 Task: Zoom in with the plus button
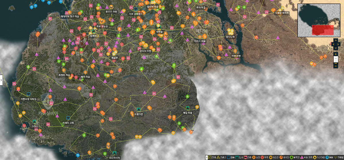click(336, 54)
